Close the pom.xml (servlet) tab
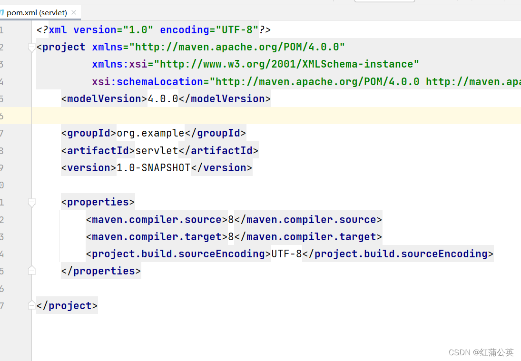 click(74, 13)
